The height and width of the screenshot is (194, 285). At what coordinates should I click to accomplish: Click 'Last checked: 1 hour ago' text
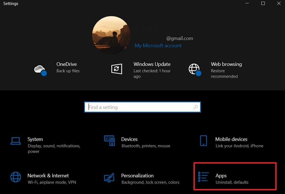(152, 74)
